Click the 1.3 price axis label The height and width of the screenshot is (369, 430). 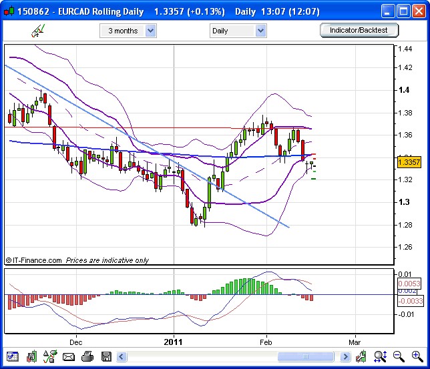pos(404,202)
